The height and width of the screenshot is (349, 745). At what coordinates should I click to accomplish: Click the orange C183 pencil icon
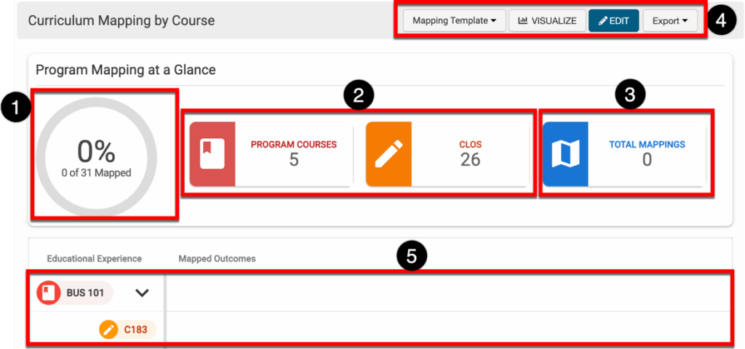point(108,329)
